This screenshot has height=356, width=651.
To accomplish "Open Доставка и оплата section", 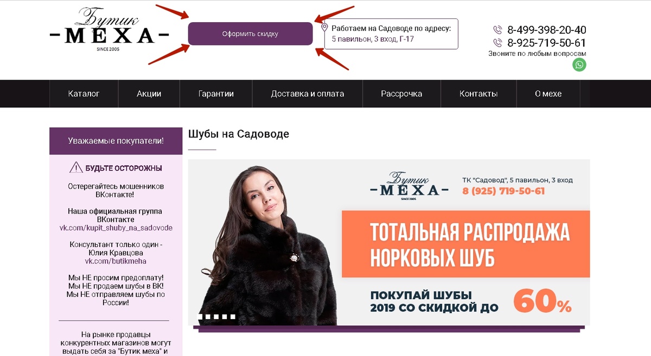I will (308, 94).
